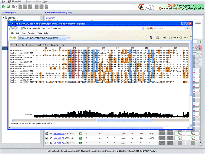Click the IE Print icon

(x=164, y=38)
